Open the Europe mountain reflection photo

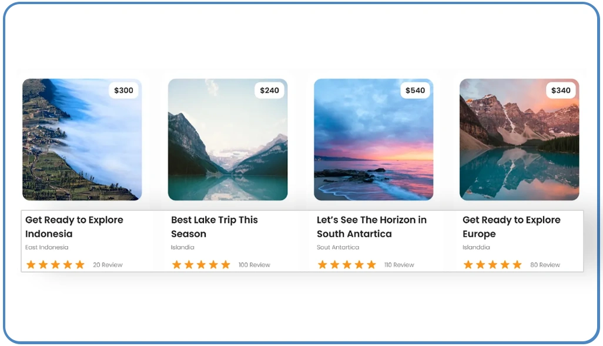click(519, 140)
